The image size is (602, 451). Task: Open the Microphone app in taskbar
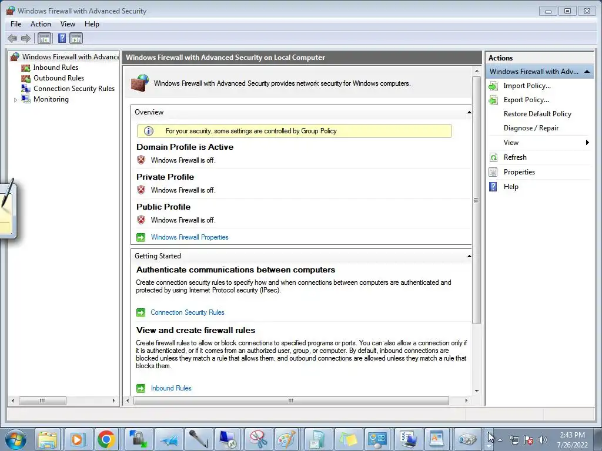[x=198, y=439]
